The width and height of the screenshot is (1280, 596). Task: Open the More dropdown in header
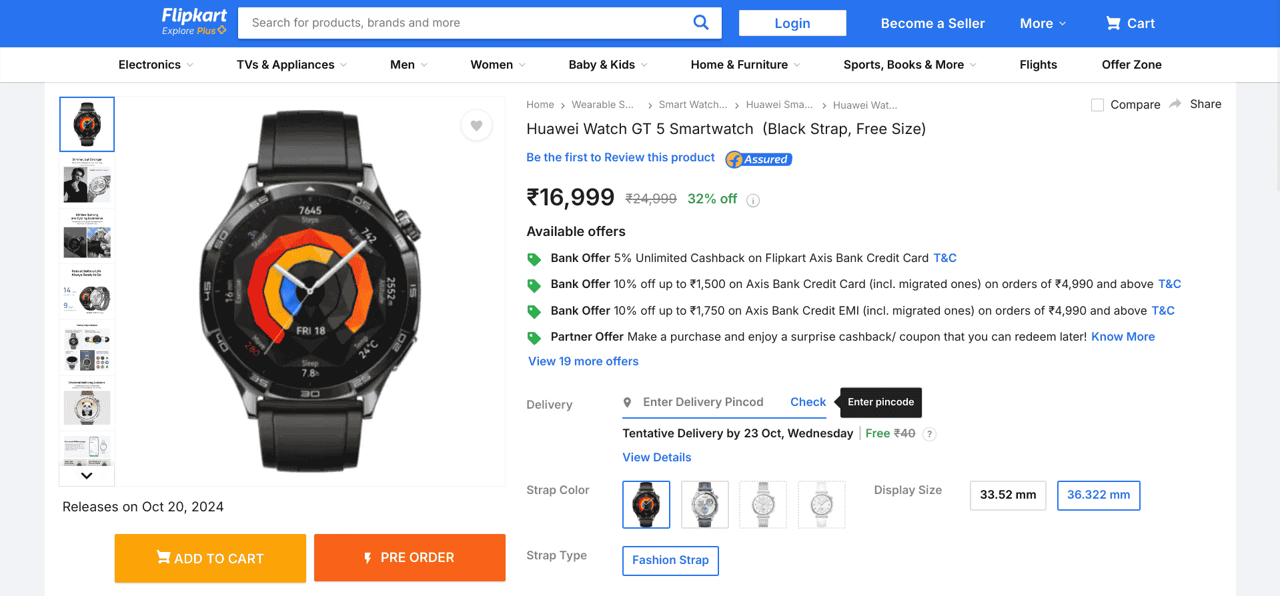point(1043,23)
